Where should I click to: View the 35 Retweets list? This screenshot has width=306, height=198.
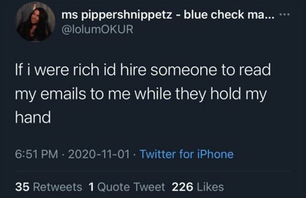pyautogui.click(x=49, y=187)
